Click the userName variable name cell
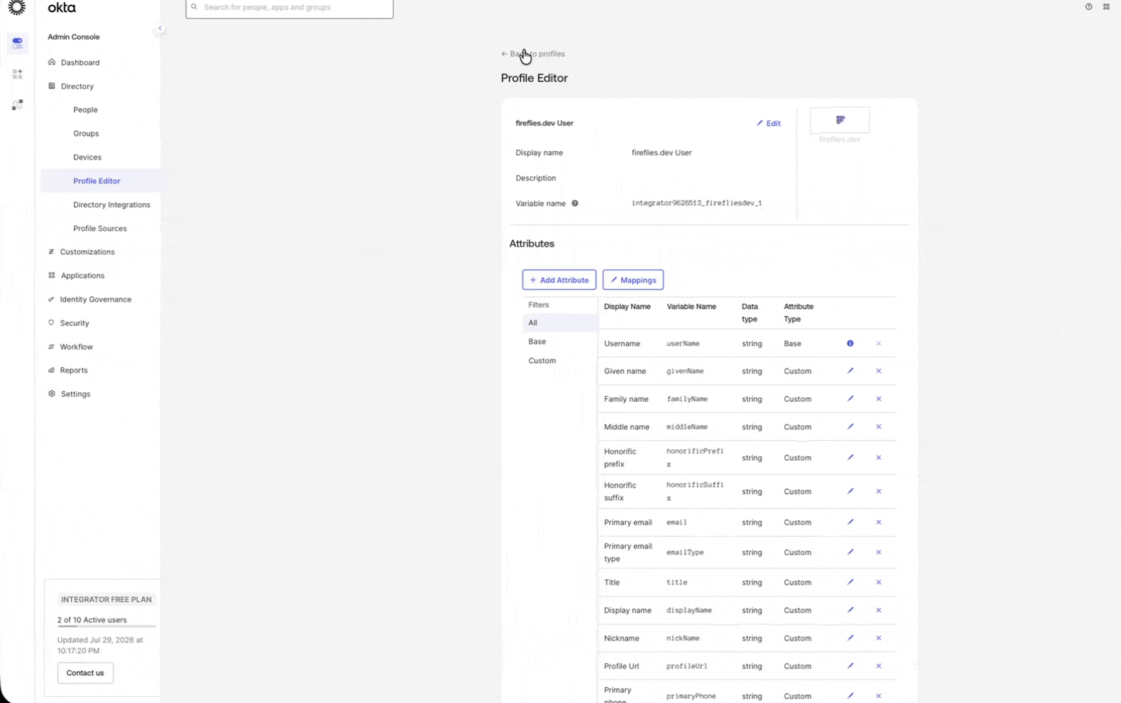 [x=683, y=343]
